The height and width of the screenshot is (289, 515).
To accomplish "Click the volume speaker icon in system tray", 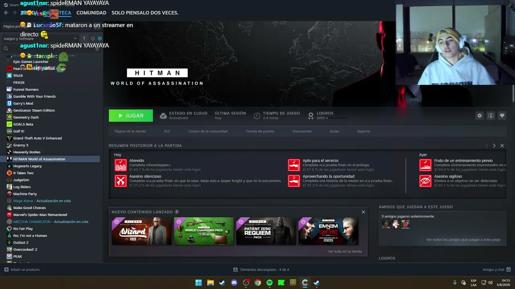I will [490, 283].
